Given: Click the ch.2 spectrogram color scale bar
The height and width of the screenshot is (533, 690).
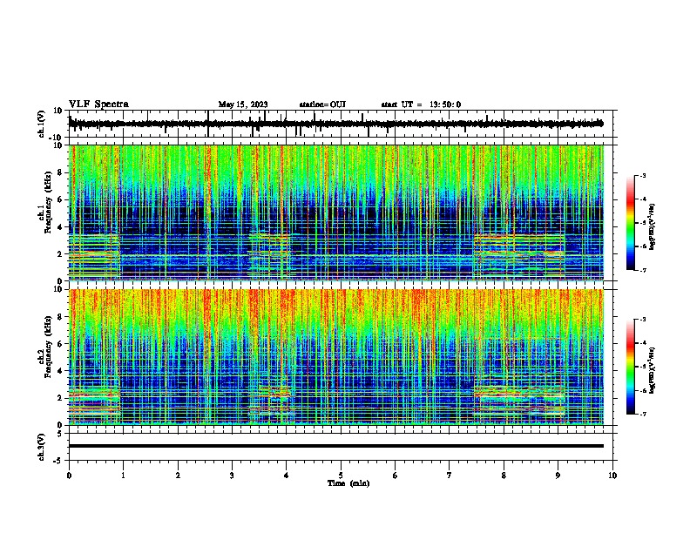Looking at the screenshot, I should click(x=631, y=367).
